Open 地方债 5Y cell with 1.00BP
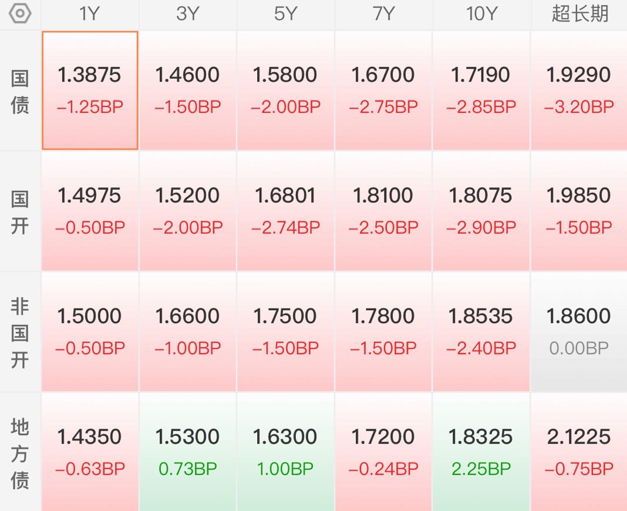 coord(285,452)
